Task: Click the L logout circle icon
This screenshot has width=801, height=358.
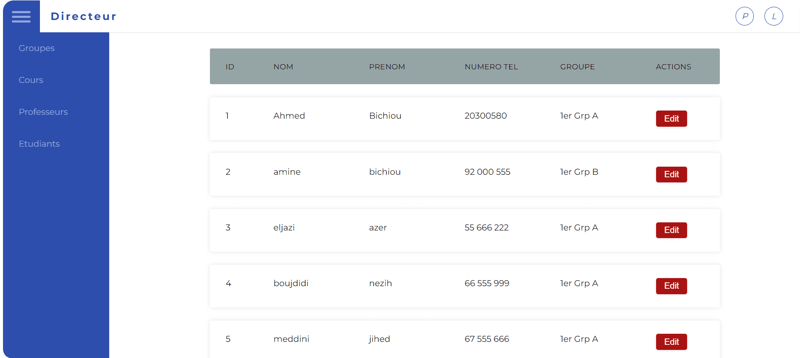Action: 773,16
